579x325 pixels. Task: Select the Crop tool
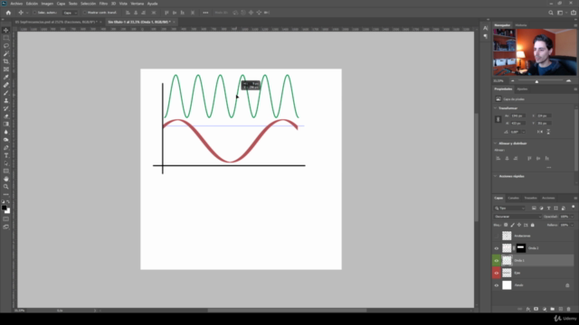6,61
